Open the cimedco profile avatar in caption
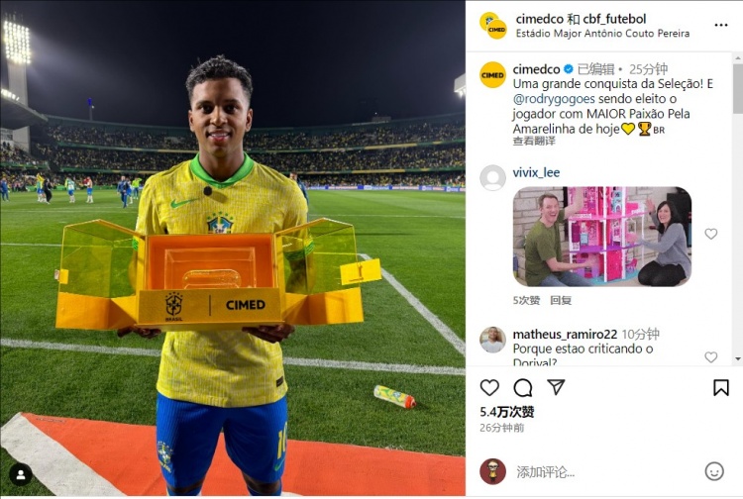 [x=492, y=75]
